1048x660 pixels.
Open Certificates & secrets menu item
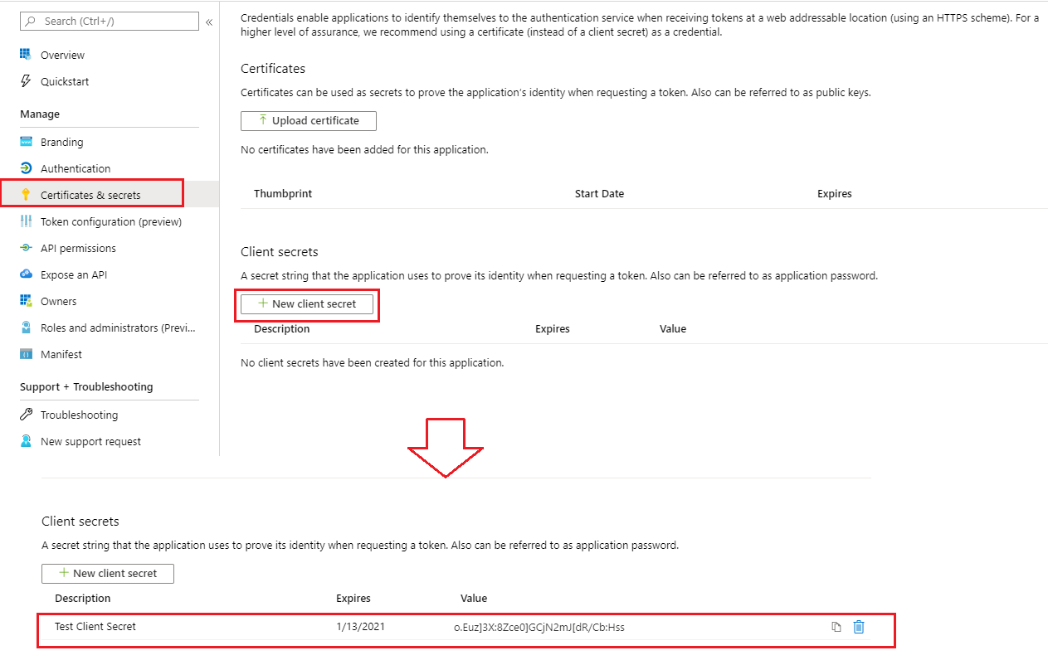tap(90, 195)
